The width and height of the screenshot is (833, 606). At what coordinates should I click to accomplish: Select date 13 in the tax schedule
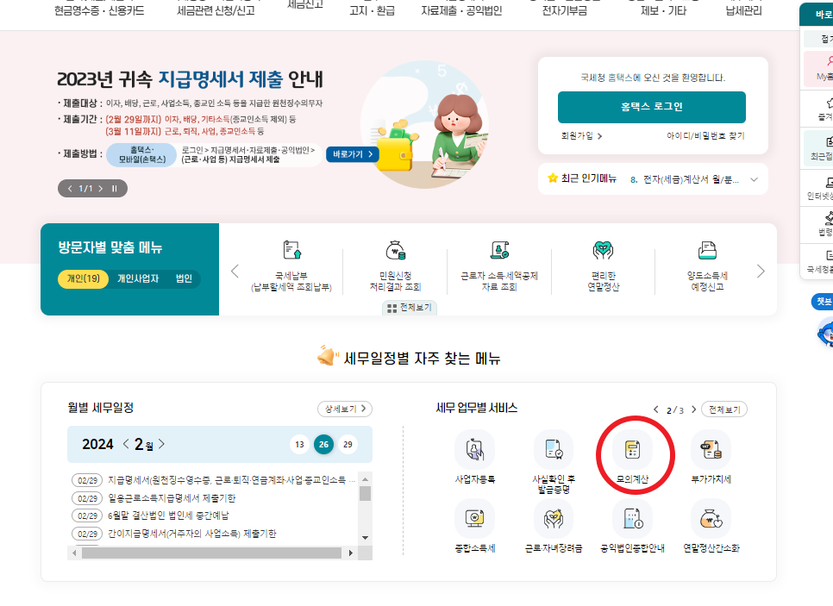pyautogui.click(x=299, y=445)
